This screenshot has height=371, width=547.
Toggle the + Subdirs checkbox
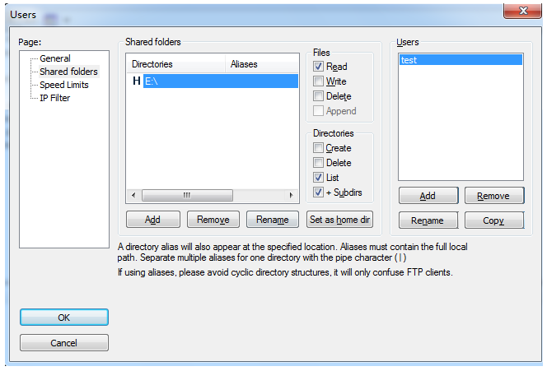point(318,192)
